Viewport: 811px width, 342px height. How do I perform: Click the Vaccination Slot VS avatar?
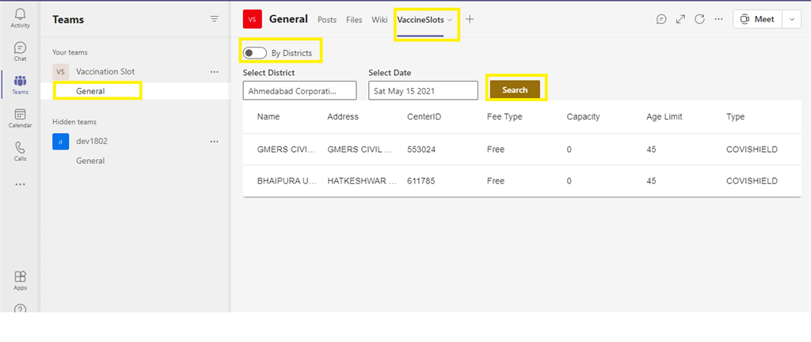60,72
